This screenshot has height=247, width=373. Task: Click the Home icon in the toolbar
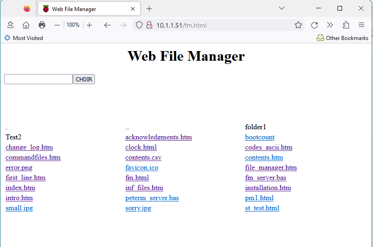tap(26, 25)
